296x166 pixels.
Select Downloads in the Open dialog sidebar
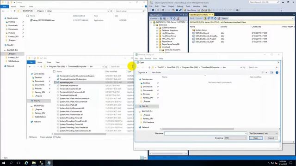pyautogui.click(x=148, y=87)
